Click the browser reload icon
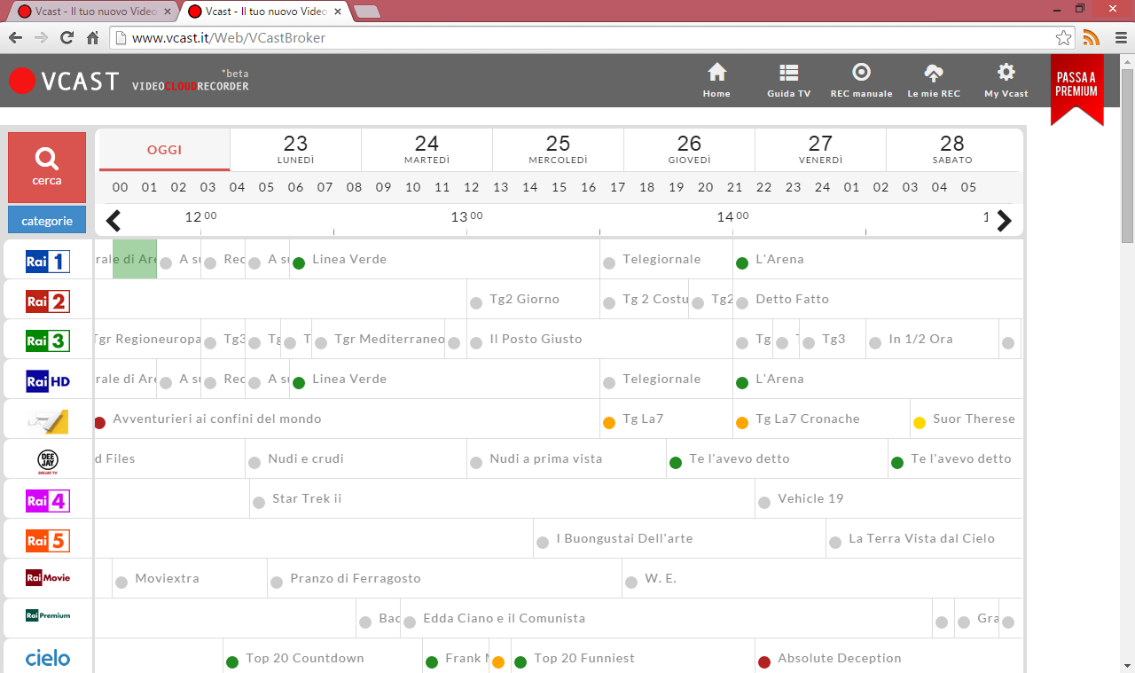The image size is (1135, 673). (67, 38)
